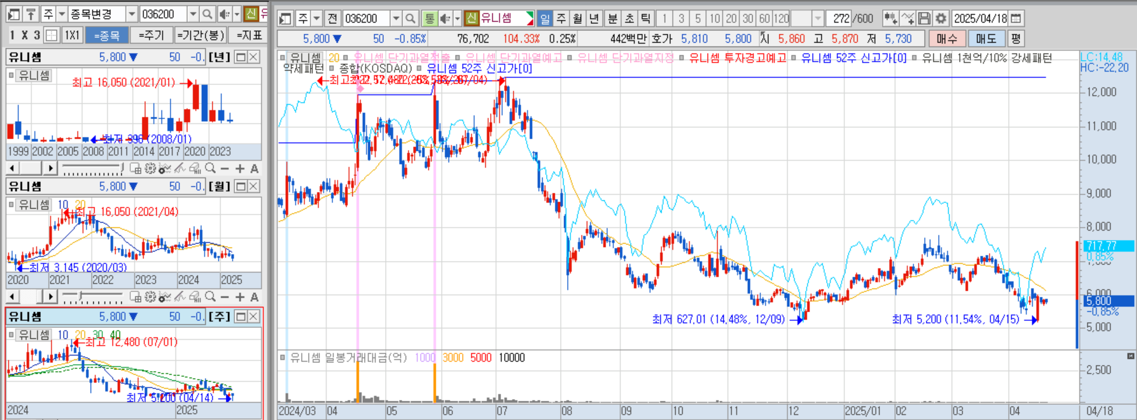This screenshot has width=1137, height=420.
Task: Select the =지표 sync tab
Action: click(249, 35)
